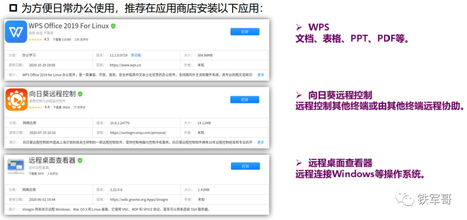467x220 pixels.
Task: Click the 向日葵远程控制 app card title
Action: point(52,94)
